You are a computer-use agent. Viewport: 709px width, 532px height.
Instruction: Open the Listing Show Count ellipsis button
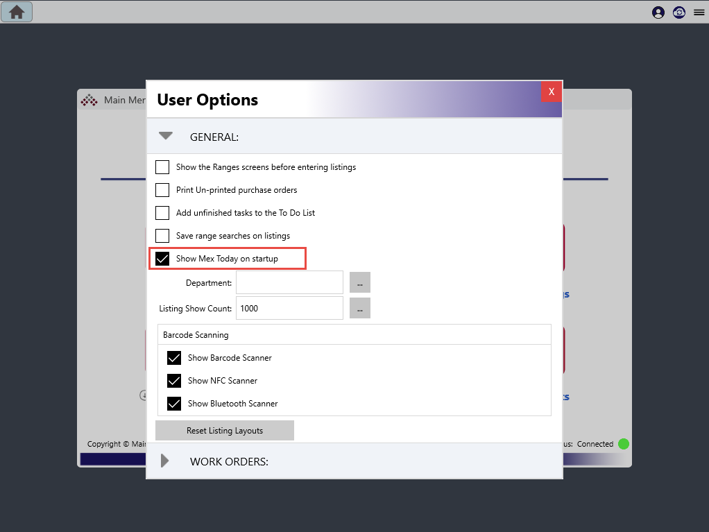pos(359,308)
